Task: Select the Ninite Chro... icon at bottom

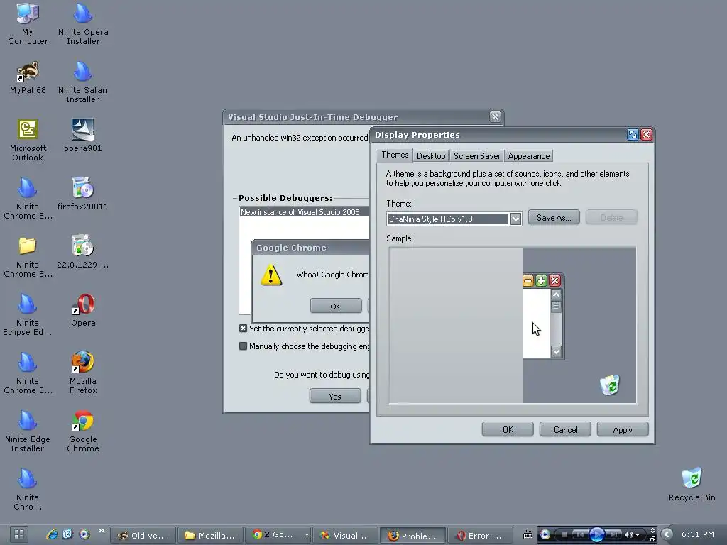Action: coord(28,490)
